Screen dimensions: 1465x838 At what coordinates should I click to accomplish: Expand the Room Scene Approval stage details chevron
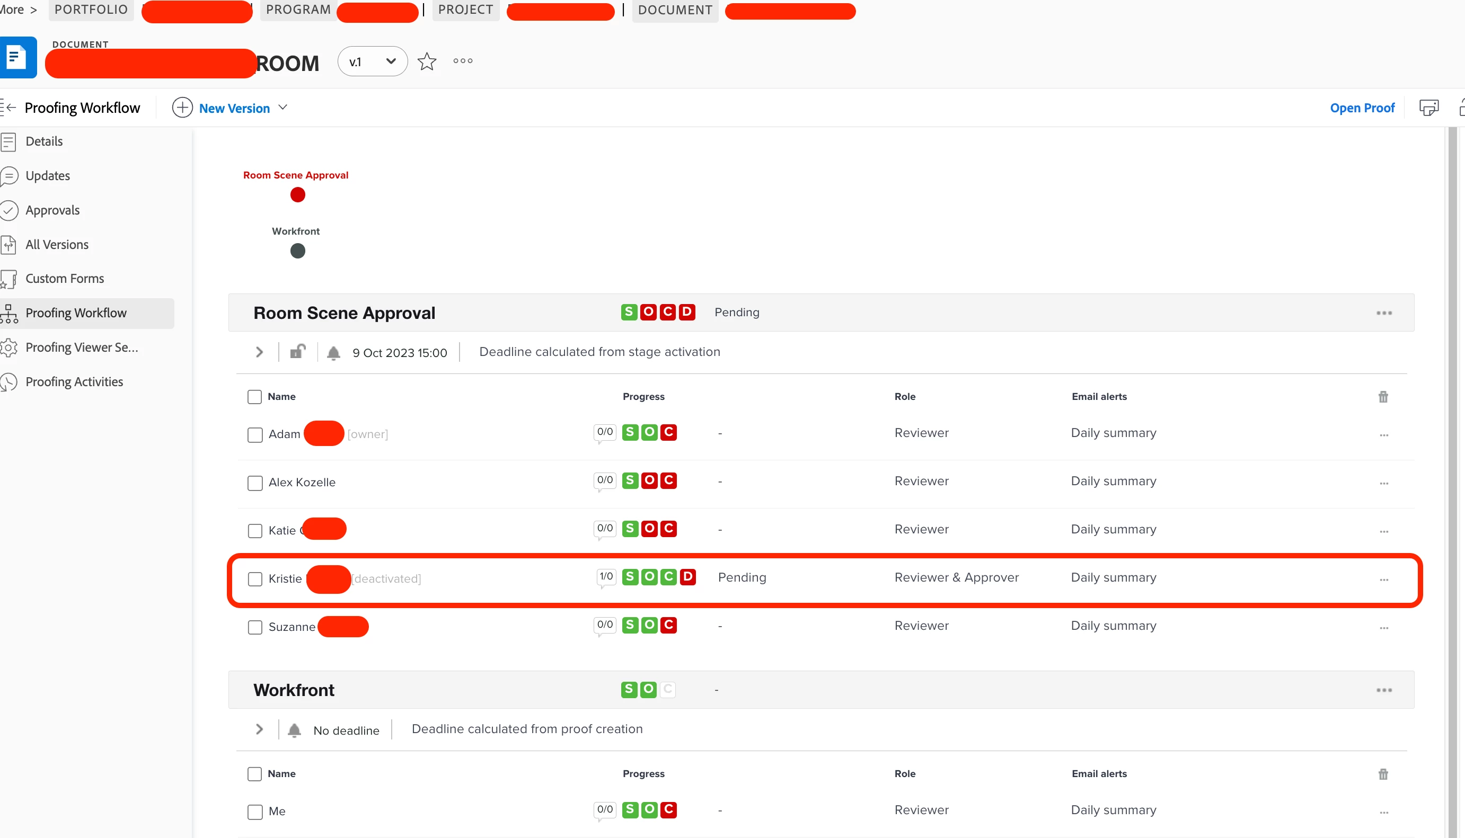click(259, 352)
